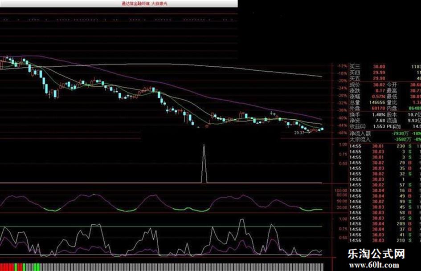Click the PE(动) label
The width and height of the screenshot is (421, 271).
394,126
